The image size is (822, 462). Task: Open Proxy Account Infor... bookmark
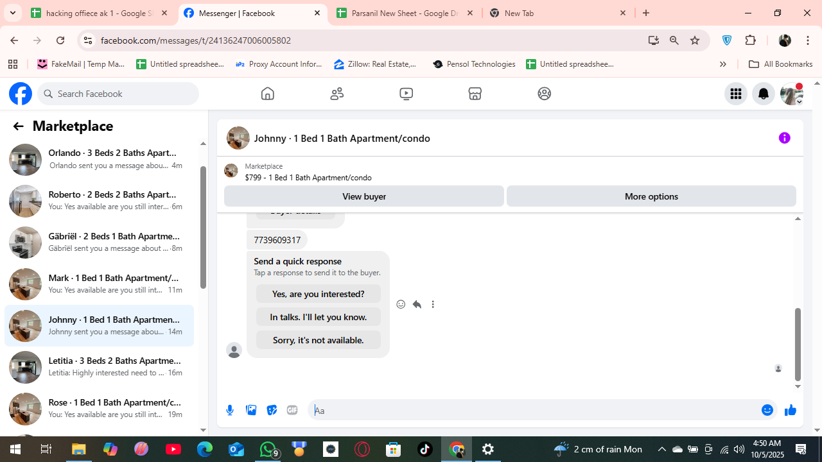[279, 64]
